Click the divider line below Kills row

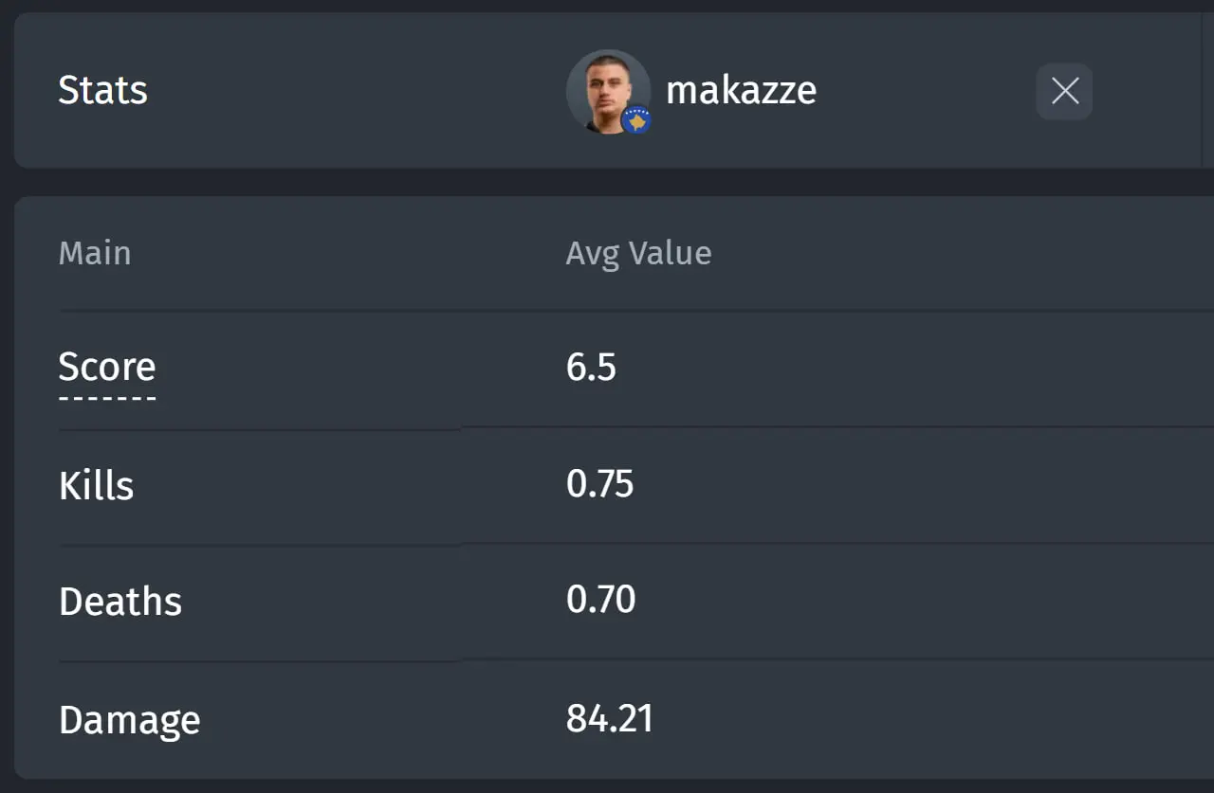(636, 545)
